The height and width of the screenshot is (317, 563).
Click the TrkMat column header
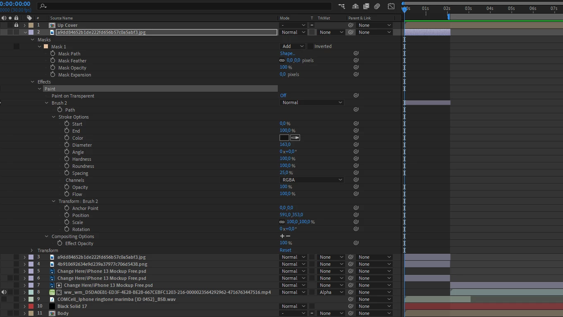click(x=323, y=18)
